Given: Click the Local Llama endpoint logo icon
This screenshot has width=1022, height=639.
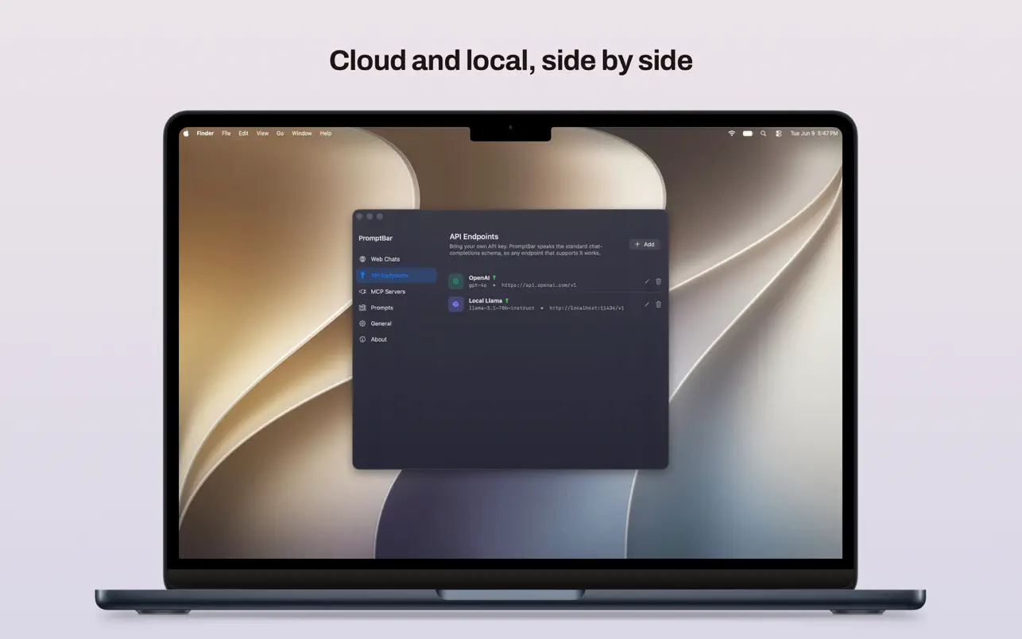Looking at the screenshot, I should (x=455, y=304).
